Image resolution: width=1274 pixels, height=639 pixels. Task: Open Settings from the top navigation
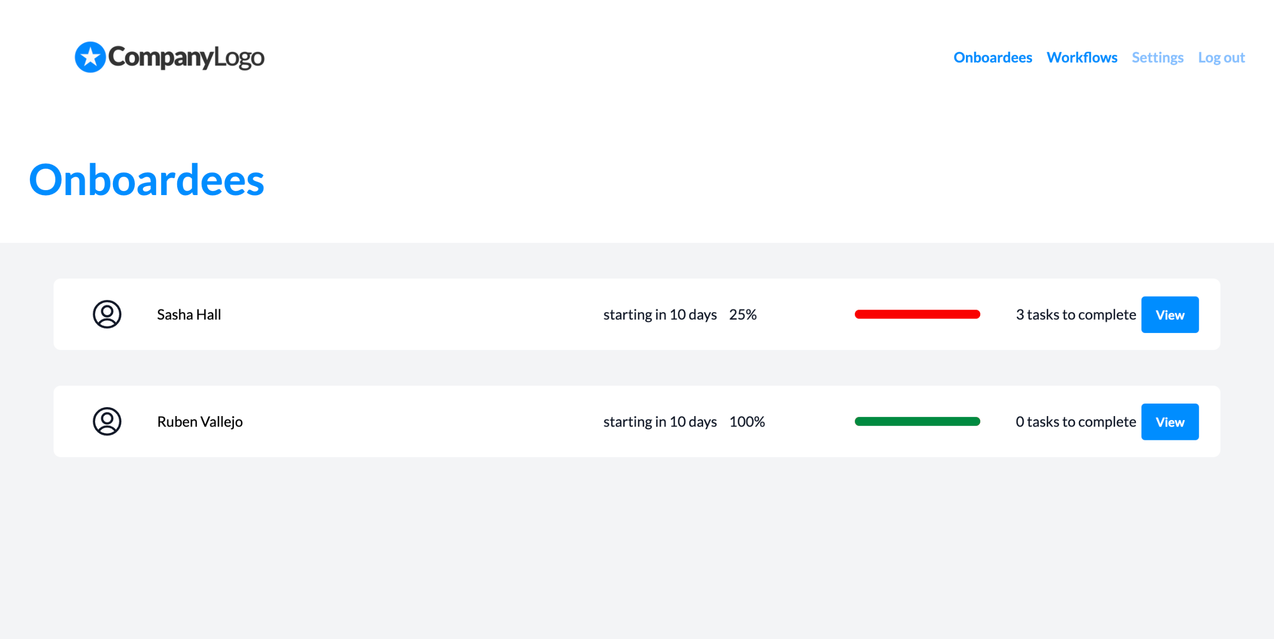1157,58
